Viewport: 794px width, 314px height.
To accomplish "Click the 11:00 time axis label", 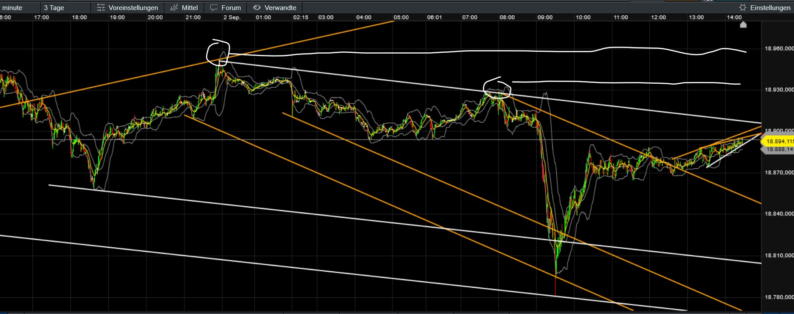I will point(621,17).
